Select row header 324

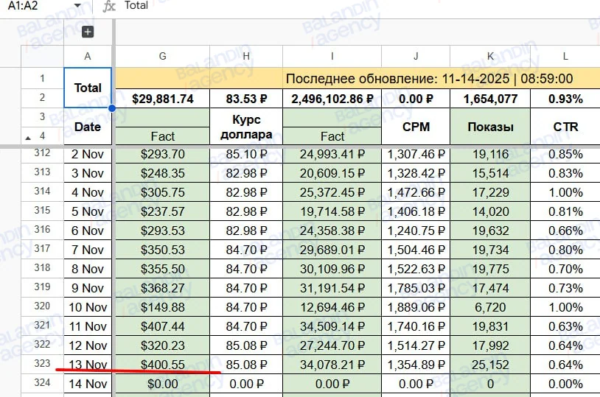[42, 383]
